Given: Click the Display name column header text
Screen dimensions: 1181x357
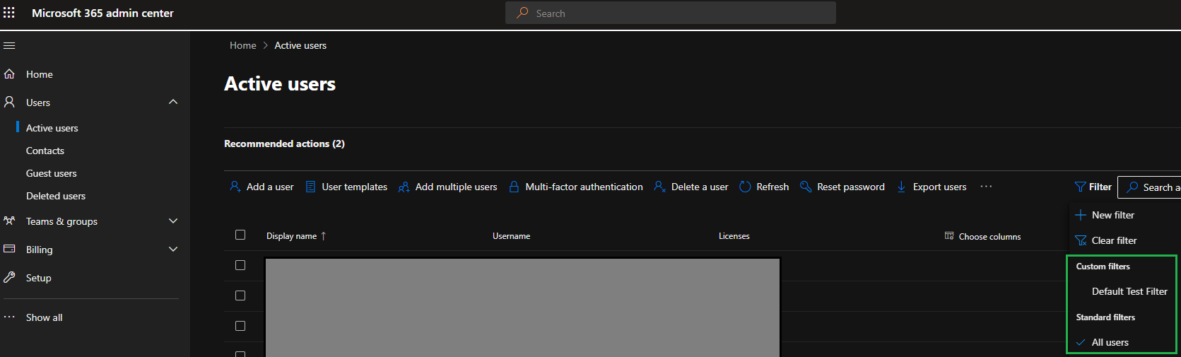Looking at the screenshot, I should 291,236.
